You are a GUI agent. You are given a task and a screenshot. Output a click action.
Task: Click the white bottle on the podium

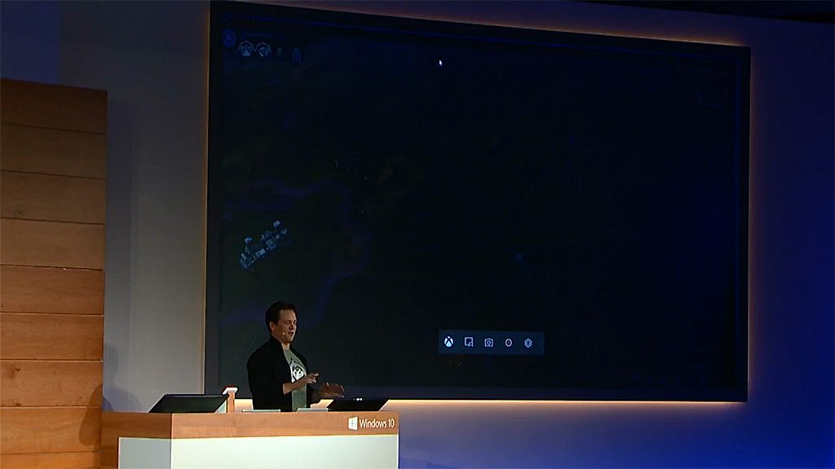point(231,399)
